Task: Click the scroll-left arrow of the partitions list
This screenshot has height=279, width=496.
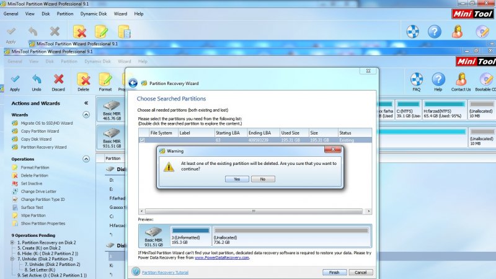Action: coord(141,211)
